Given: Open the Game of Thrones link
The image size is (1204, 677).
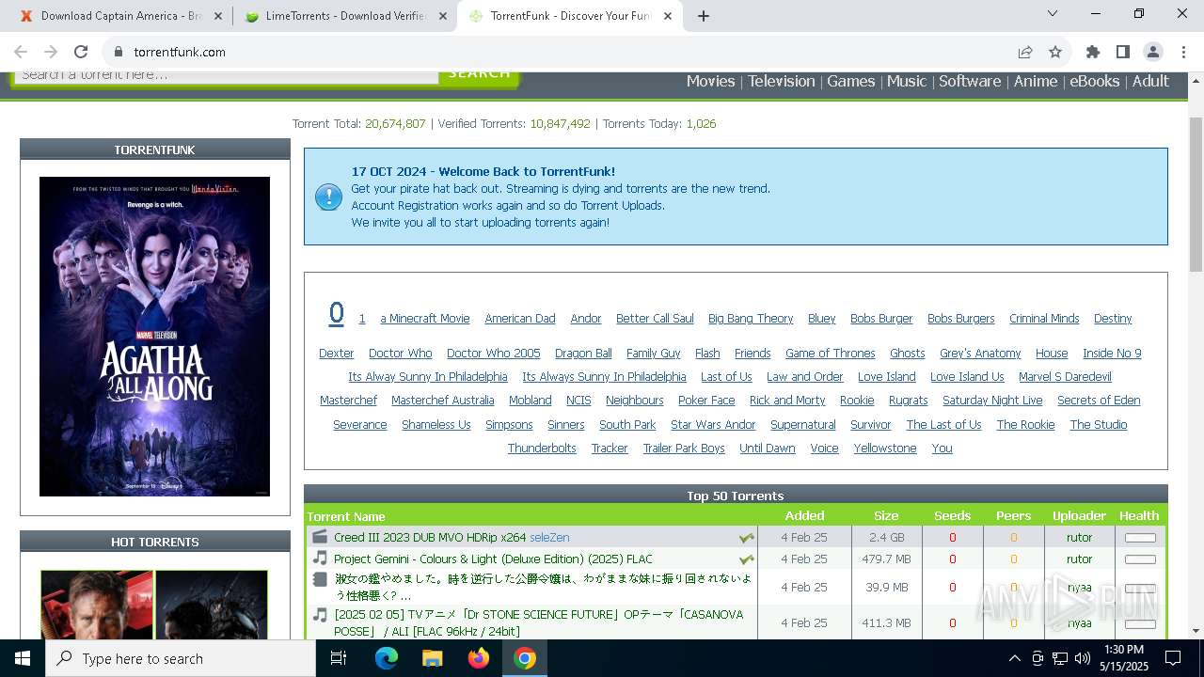Looking at the screenshot, I should (830, 354).
